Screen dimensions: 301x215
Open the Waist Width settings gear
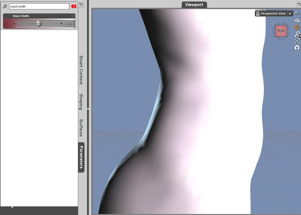[73, 16]
